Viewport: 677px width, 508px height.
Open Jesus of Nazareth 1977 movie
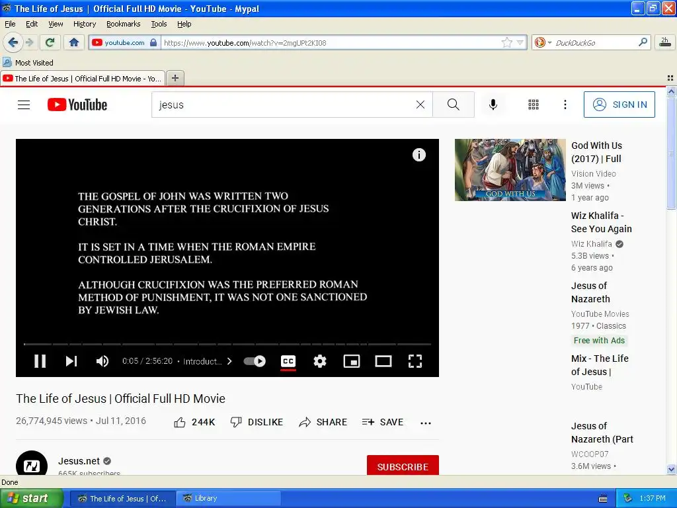[590, 292]
